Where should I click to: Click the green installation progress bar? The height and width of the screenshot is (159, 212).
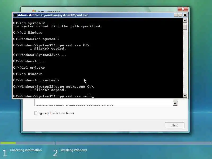pyautogui.click(x=8, y=143)
